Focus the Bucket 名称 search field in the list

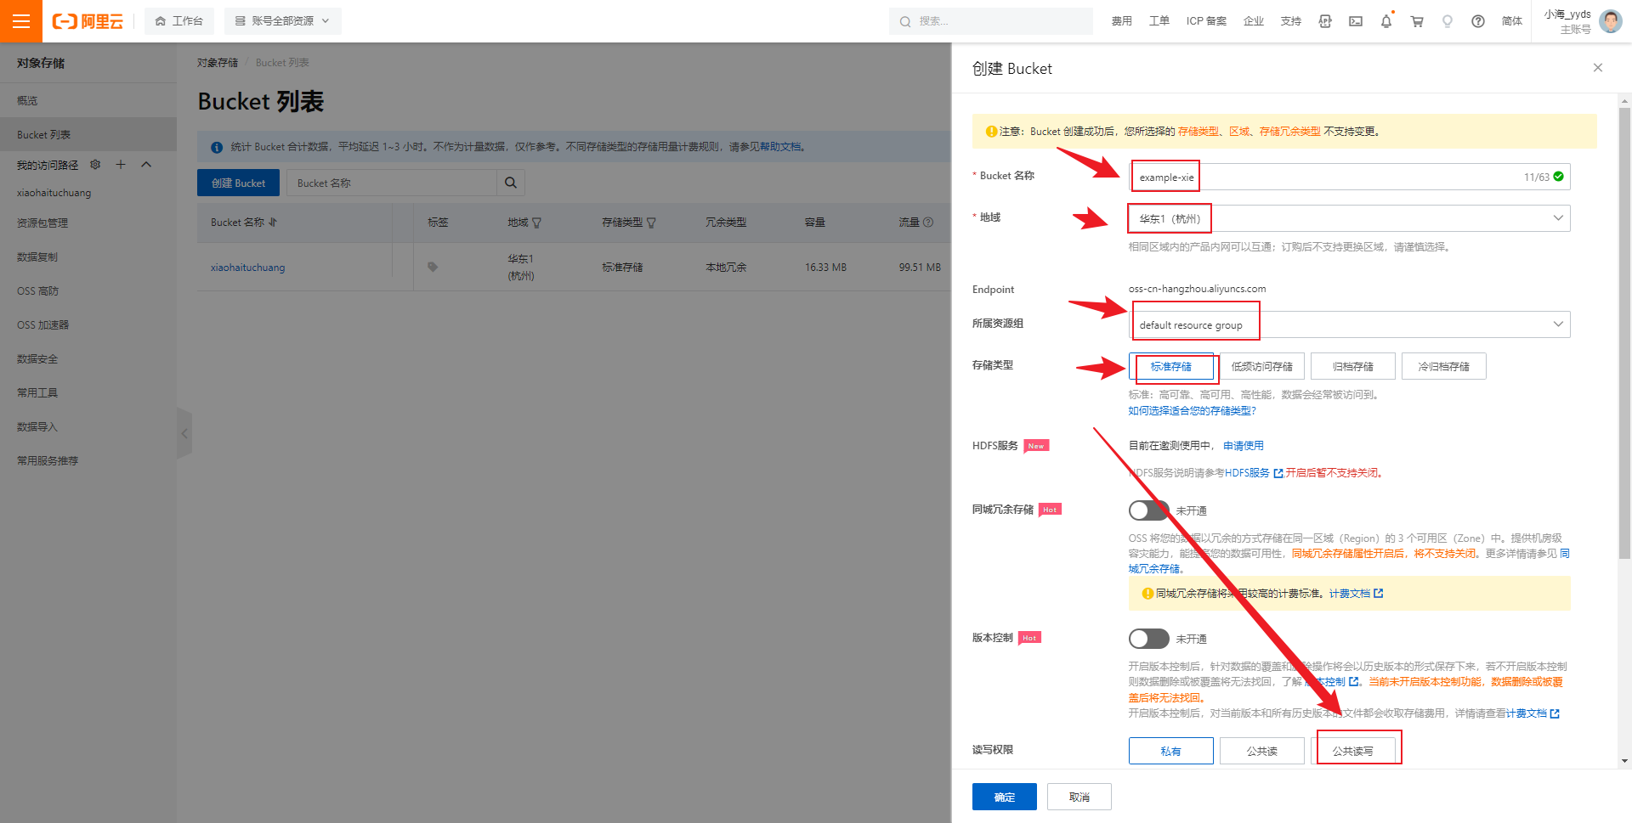(x=392, y=183)
